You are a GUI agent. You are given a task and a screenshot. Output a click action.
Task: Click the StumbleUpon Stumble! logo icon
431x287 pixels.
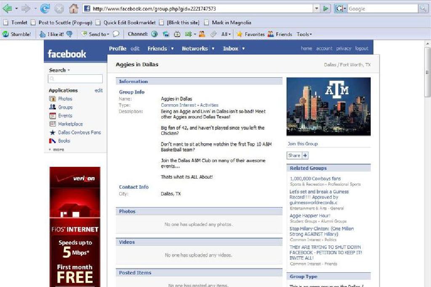coord(5,34)
